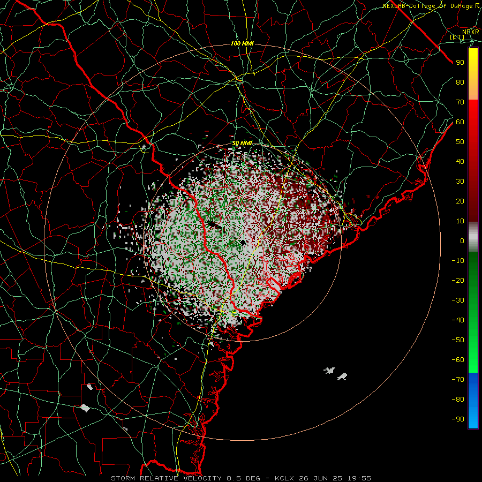The image size is (482, 482).
Task: Click the "NEXR" label above the color scale
Action: [x=471, y=32]
